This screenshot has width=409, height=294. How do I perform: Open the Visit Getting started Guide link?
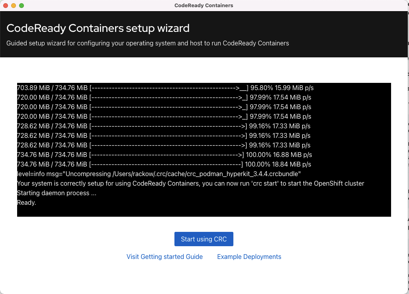[164, 257]
